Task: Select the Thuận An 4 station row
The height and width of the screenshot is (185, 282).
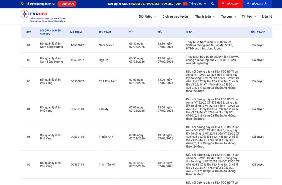Action: click(106, 137)
